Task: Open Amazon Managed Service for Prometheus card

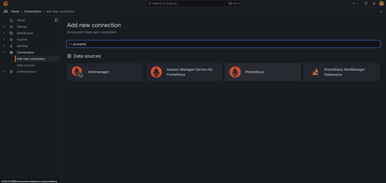Action: point(184,72)
